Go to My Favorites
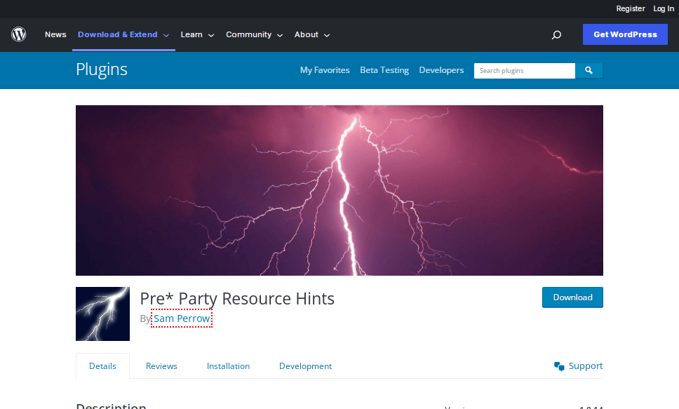The width and height of the screenshot is (679, 409). tap(325, 70)
